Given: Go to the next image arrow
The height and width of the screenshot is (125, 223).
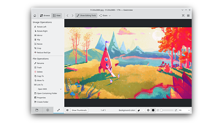Looking at the screenshot, I should 72,16.
